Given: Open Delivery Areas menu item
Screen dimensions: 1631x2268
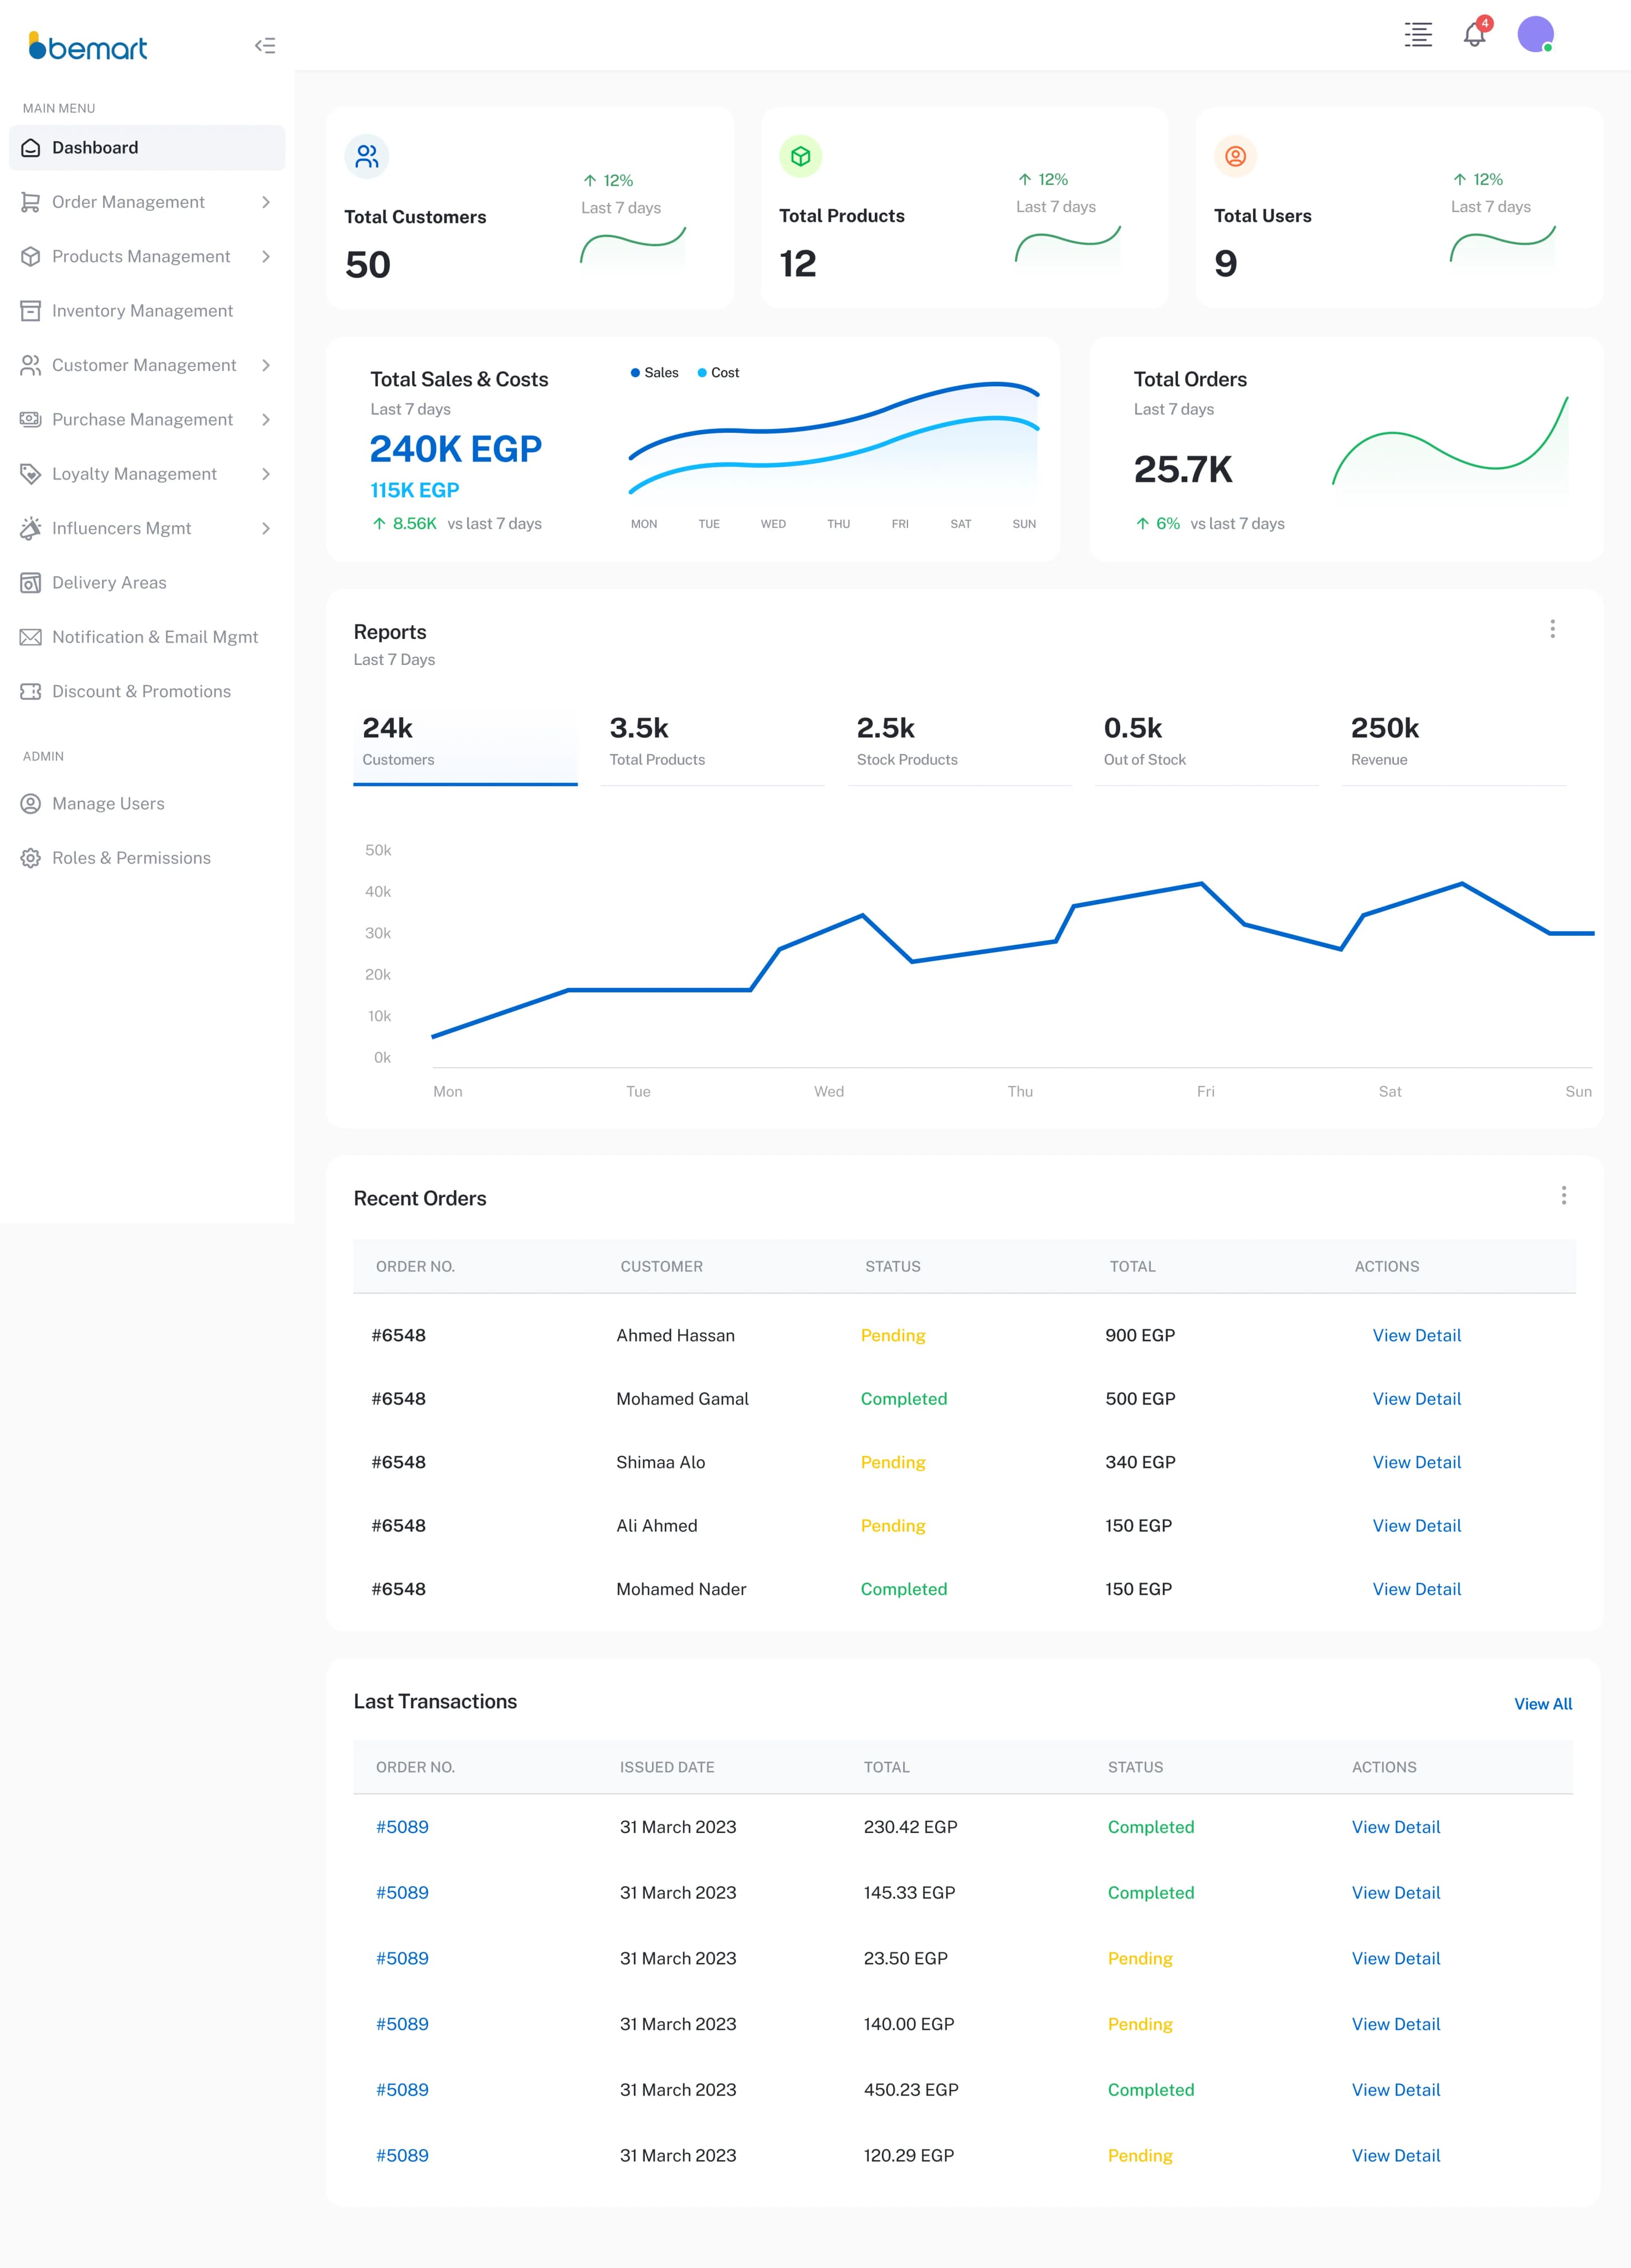Looking at the screenshot, I should coord(147,583).
